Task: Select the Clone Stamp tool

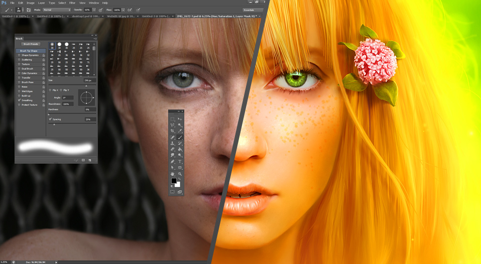Action: click(173, 143)
